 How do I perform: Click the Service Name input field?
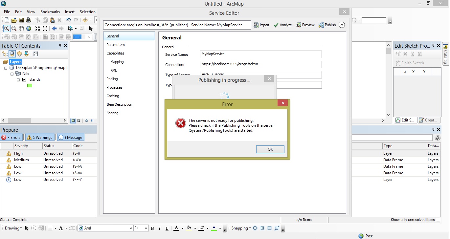[x=261, y=54]
